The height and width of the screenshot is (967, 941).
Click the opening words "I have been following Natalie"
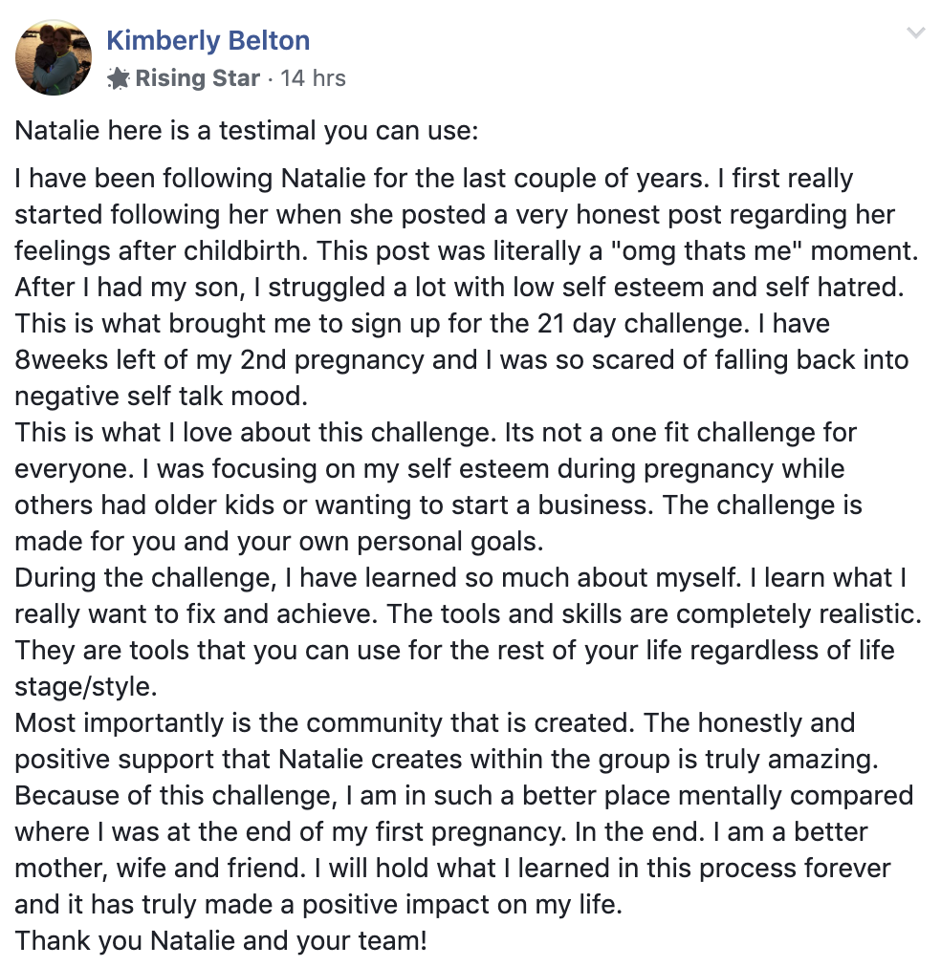click(190, 179)
